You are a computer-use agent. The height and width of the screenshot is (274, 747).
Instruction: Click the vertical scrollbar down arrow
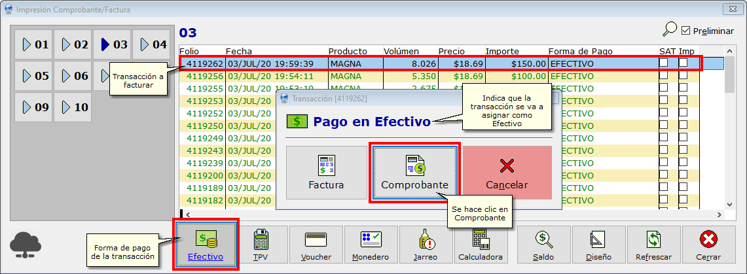coord(730,204)
